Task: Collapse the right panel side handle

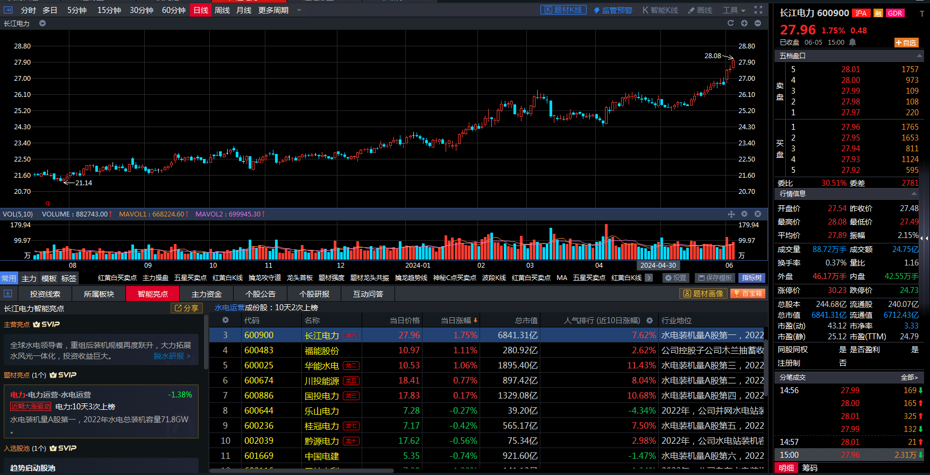Action: (x=924, y=237)
